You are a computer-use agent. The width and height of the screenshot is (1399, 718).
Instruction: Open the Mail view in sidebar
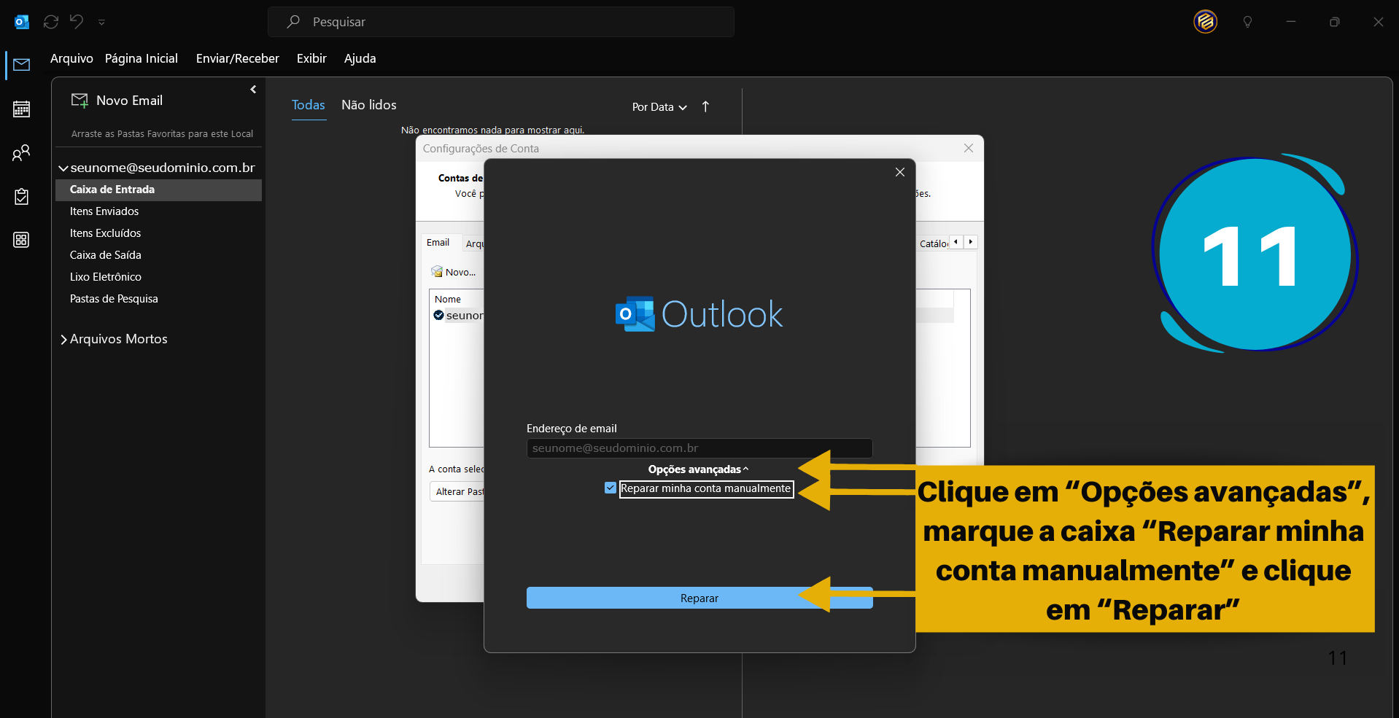(x=21, y=65)
